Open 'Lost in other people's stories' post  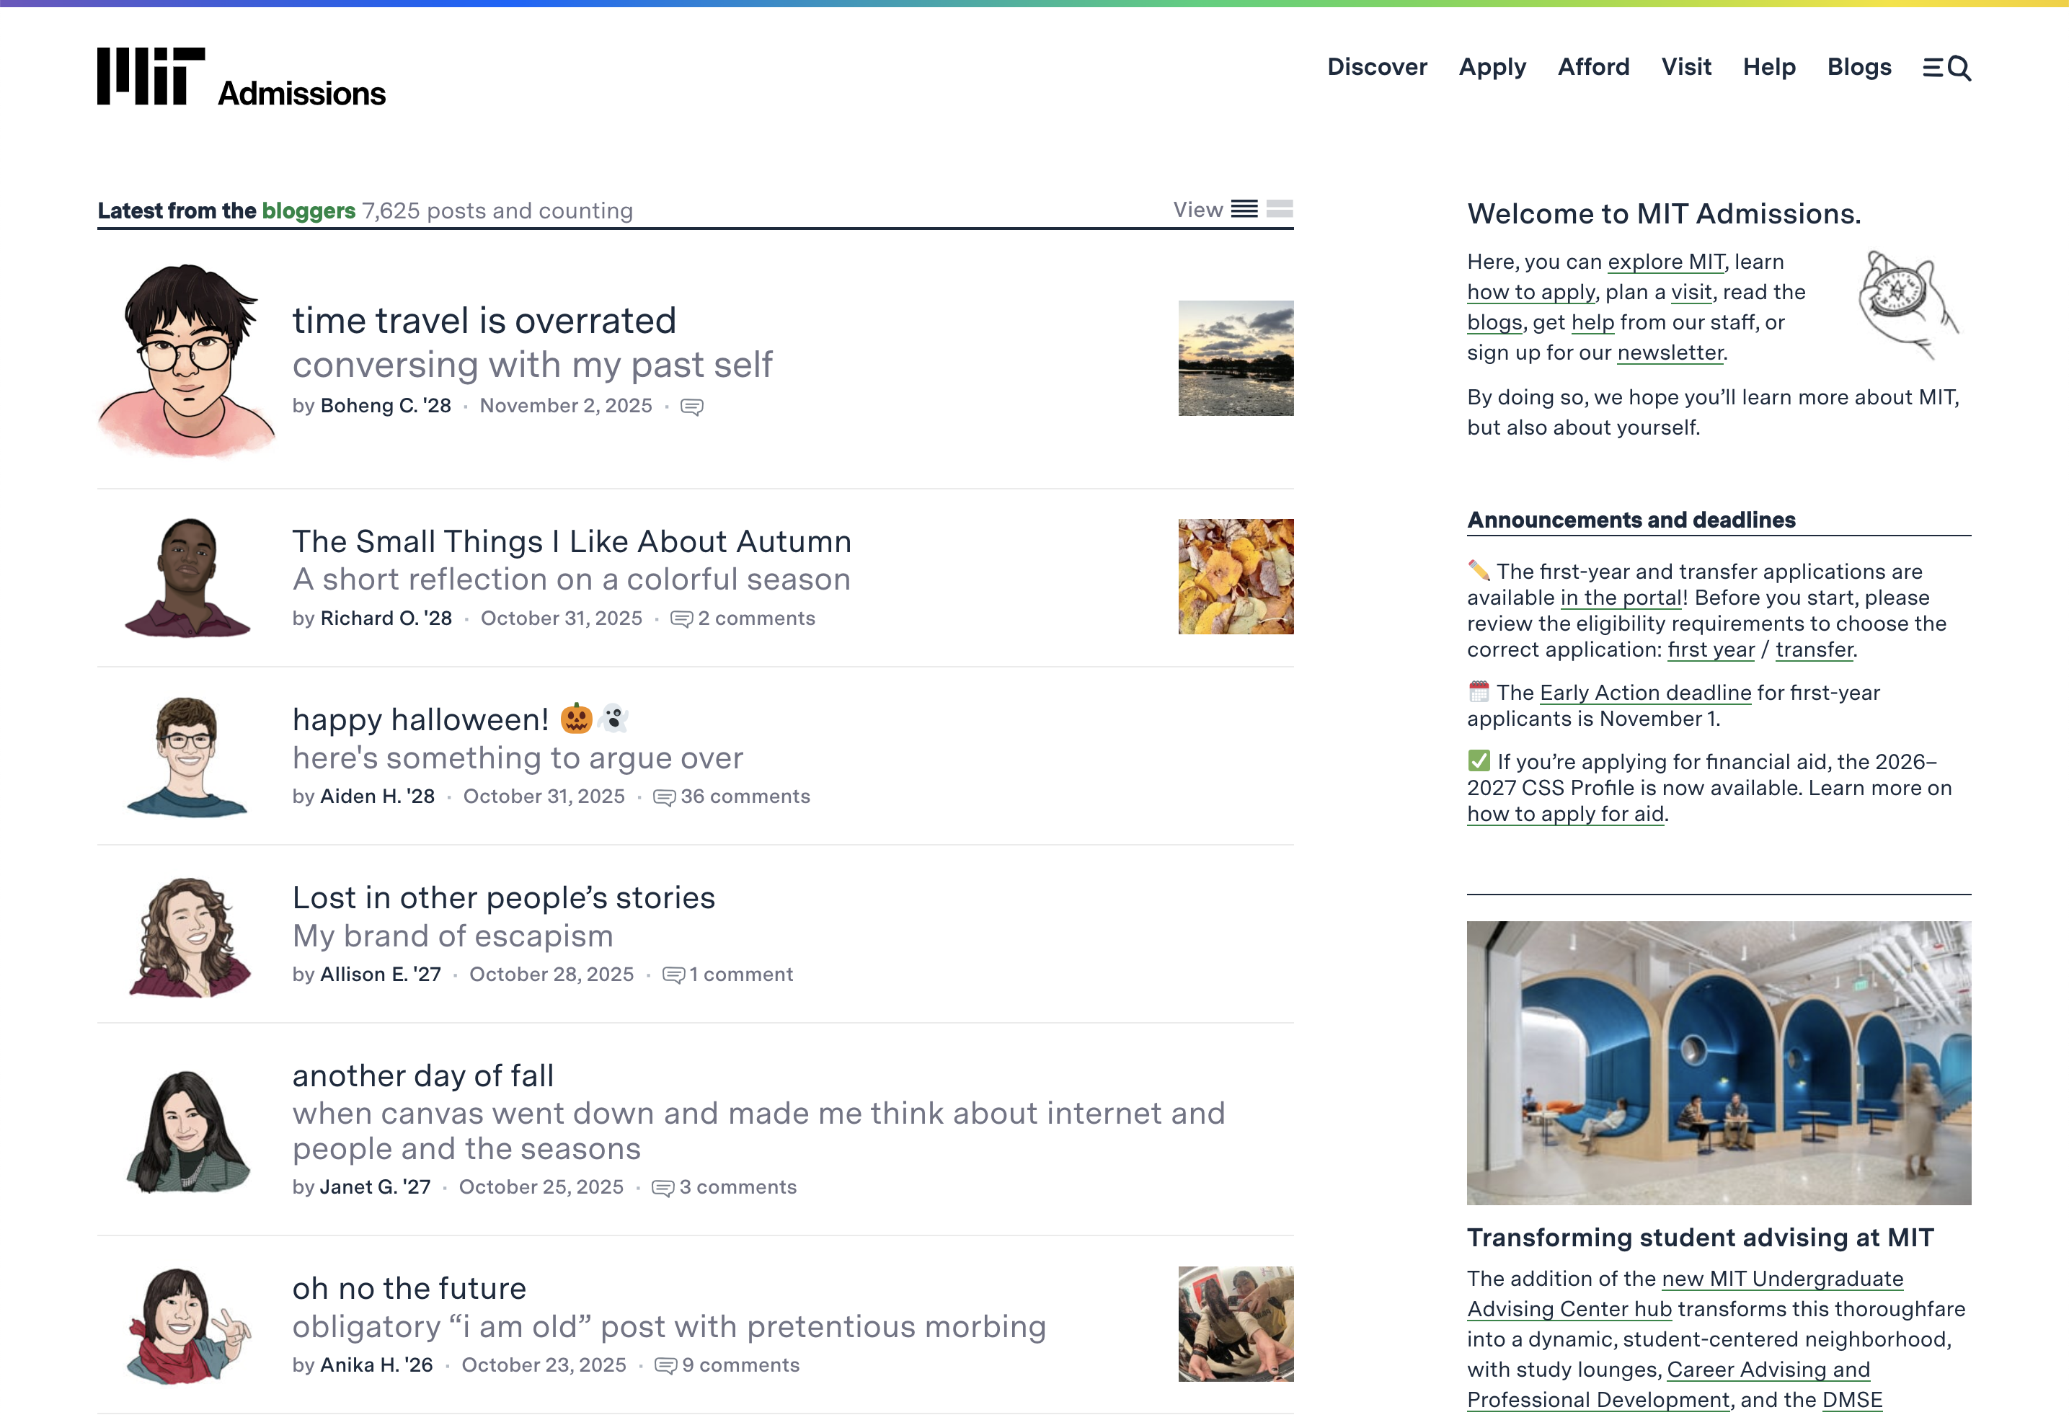point(503,897)
